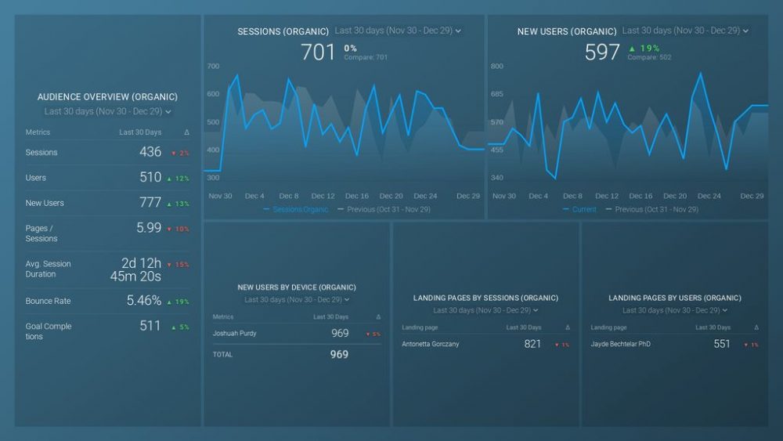Click the delta column header in Audience Overview table
The width and height of the screenshot is (783, 441).
pyautogui.click(x=186, y=132)
